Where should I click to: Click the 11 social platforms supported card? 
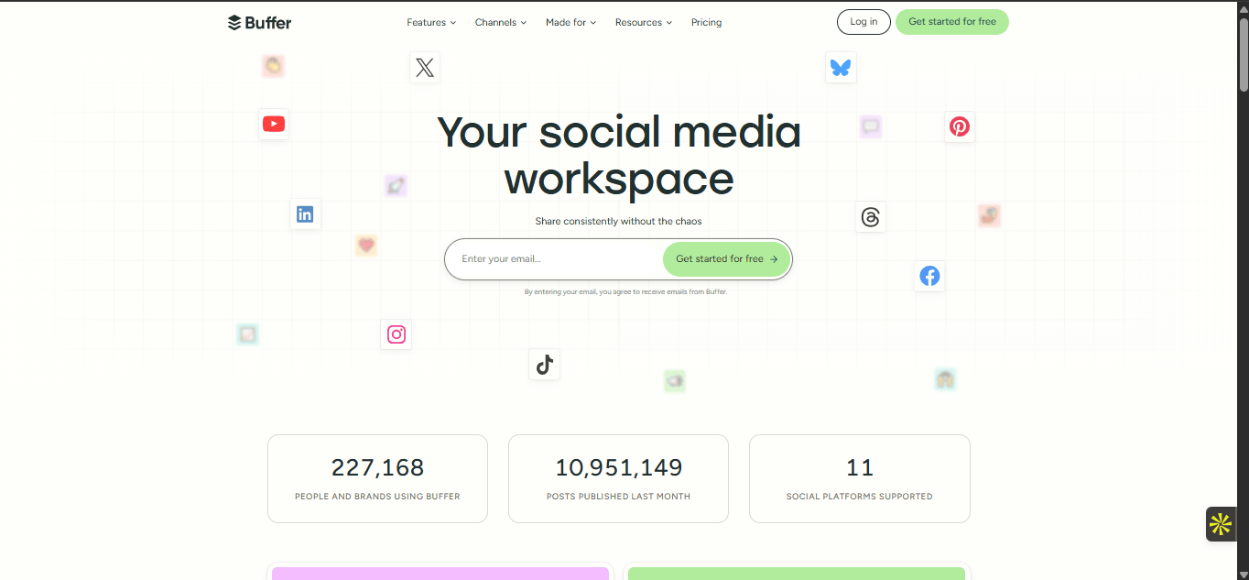coord(860,478)
